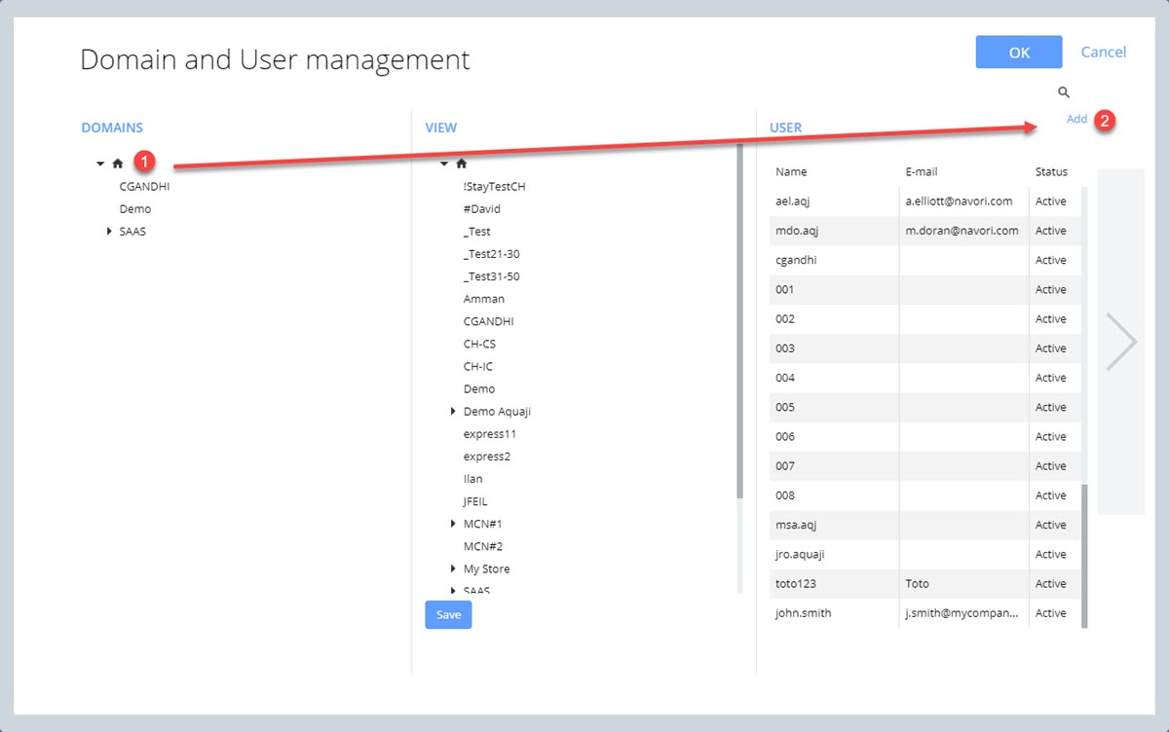
Task: Select the express2 view
Action: [487, 457]
